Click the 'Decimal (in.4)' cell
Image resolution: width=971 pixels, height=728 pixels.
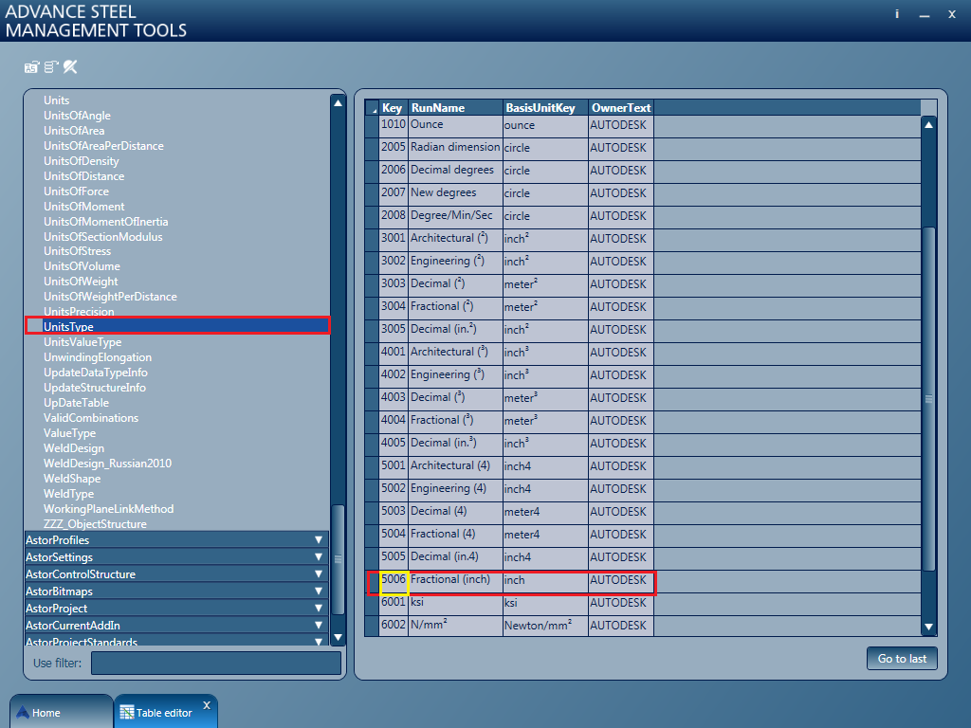[456, 558]
